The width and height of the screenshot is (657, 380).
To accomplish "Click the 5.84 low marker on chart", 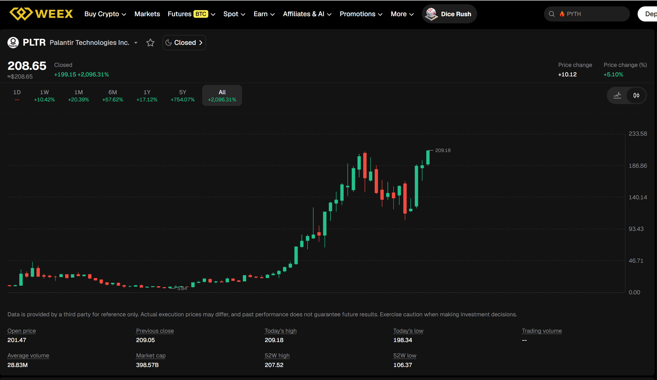I will [182, 288].
